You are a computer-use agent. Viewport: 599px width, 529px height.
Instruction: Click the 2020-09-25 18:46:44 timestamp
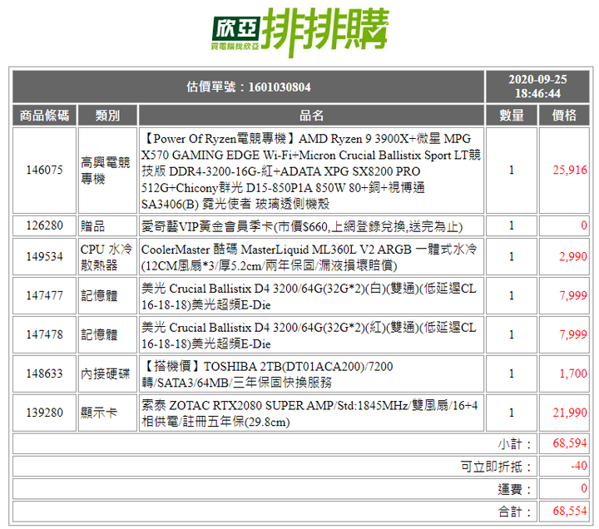[537, 87]
